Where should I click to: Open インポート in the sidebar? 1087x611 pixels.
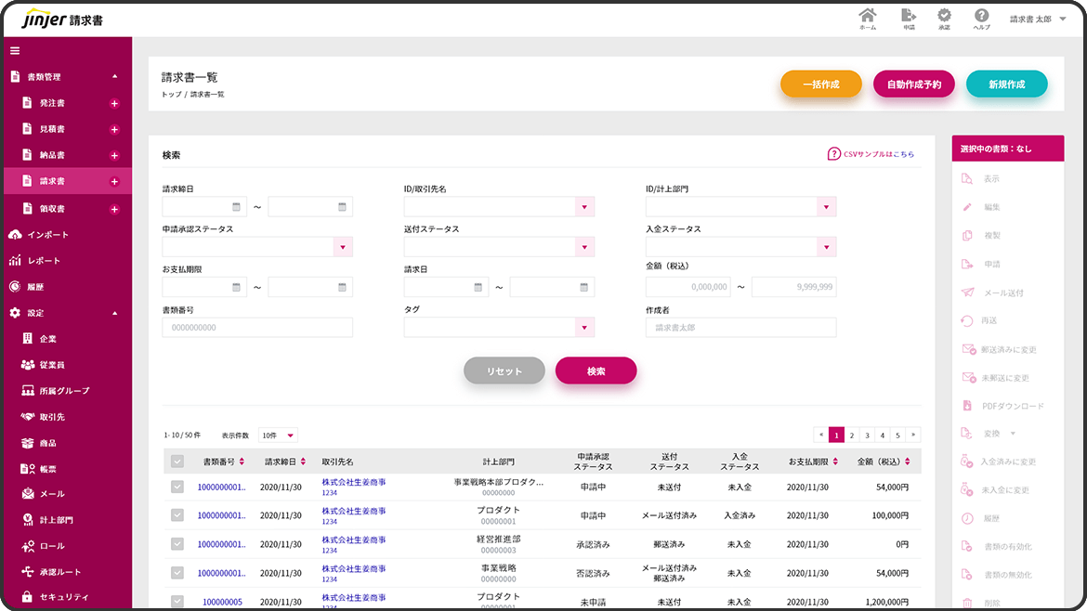tap(47, 235)
